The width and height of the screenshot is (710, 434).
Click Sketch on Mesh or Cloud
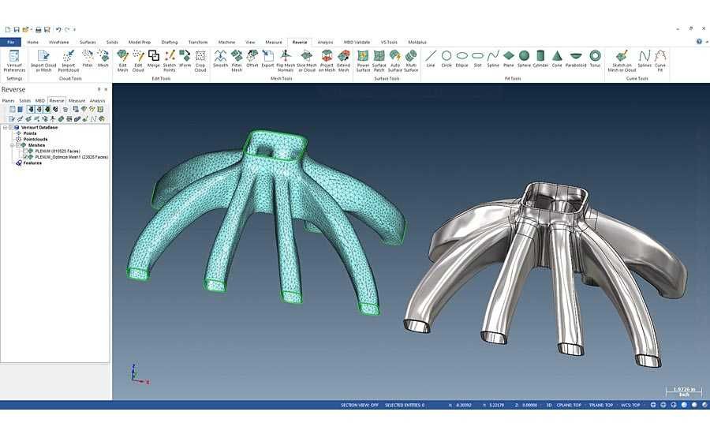coord(622,61)
